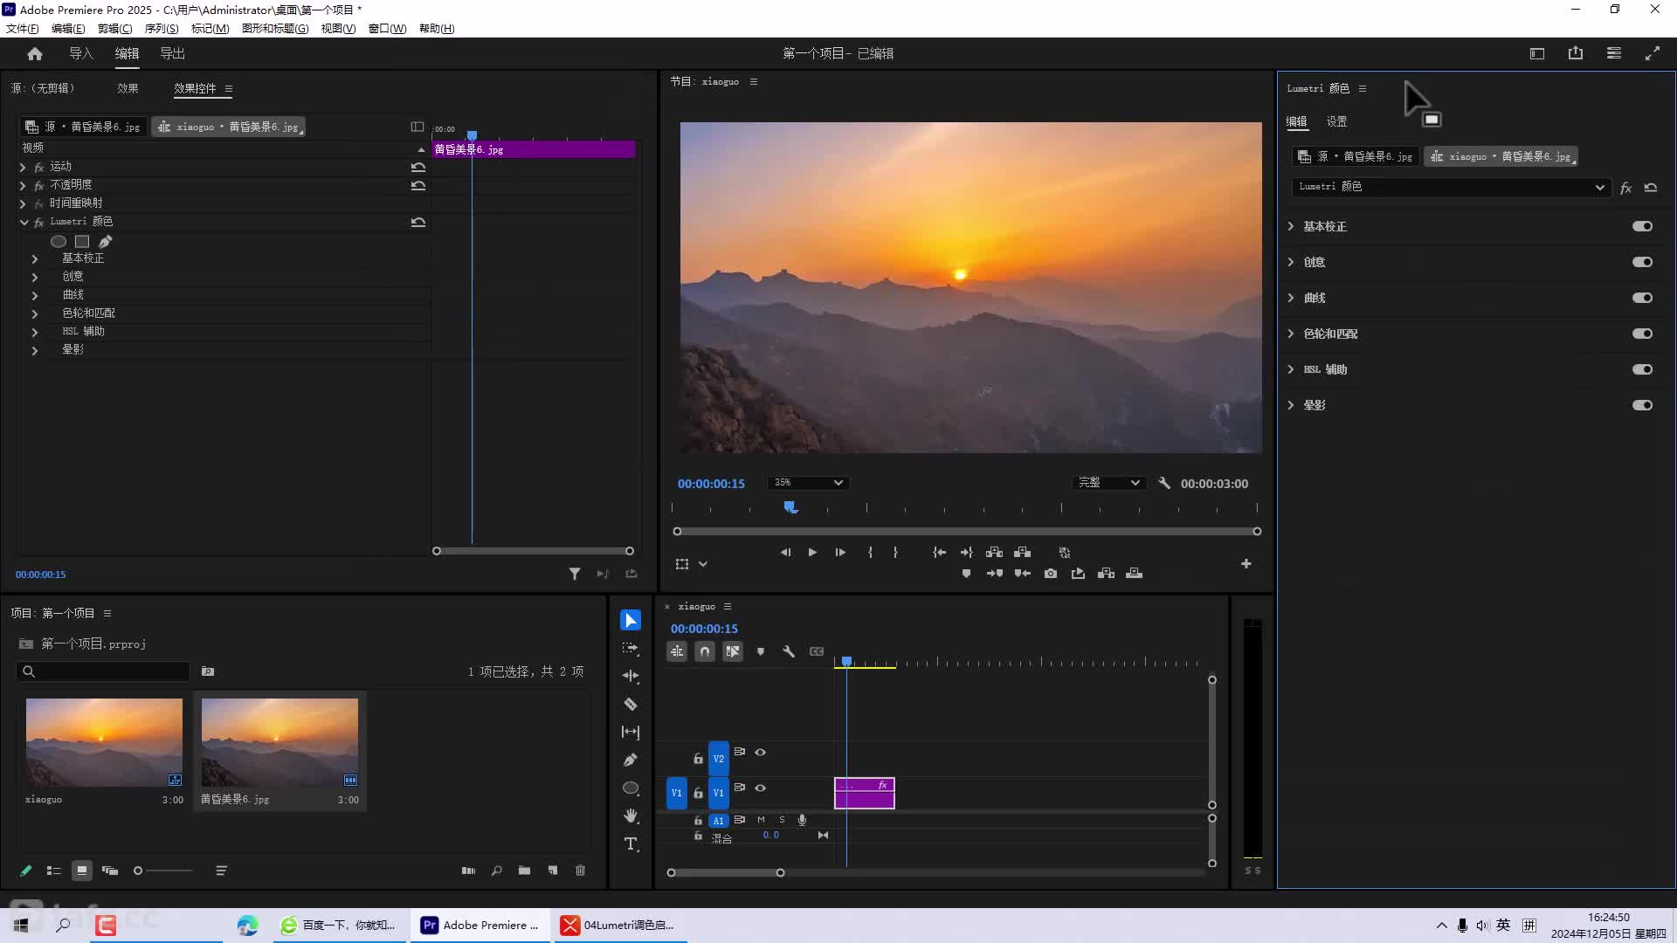
Task: Toggle snap in timeline magnet button
Action: [705, 651]
